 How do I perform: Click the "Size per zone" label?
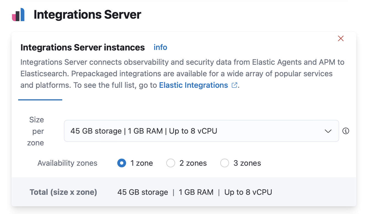(36, 131)
